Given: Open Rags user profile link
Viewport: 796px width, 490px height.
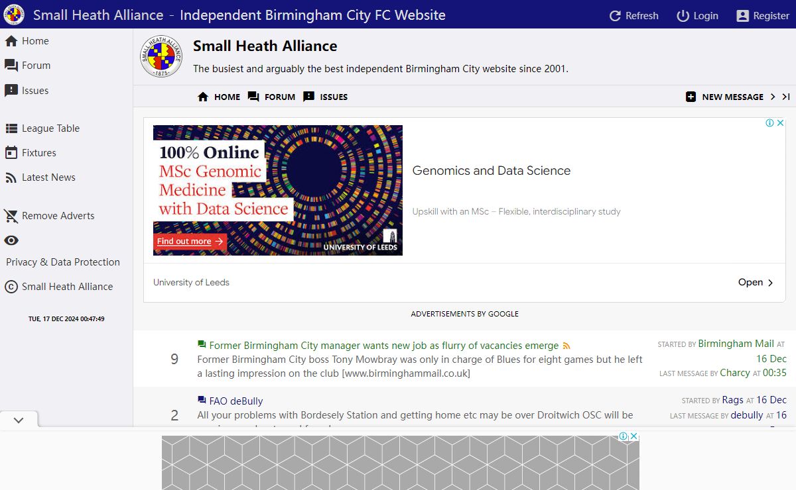Looking at the screenshot, I should (733, 400).
